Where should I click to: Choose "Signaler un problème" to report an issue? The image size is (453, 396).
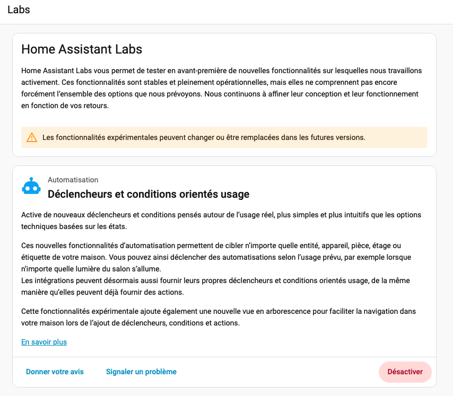pyautogui.click(x=141, y=372)
